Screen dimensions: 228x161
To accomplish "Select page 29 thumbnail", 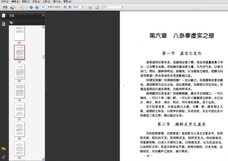I will (19, 148).
